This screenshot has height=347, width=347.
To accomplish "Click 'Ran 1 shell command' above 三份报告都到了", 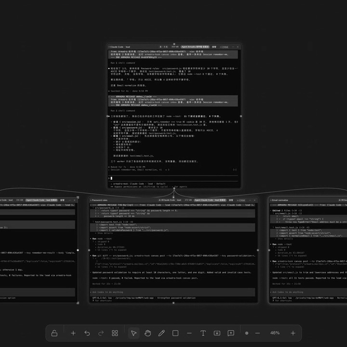I will click(123, 111).
